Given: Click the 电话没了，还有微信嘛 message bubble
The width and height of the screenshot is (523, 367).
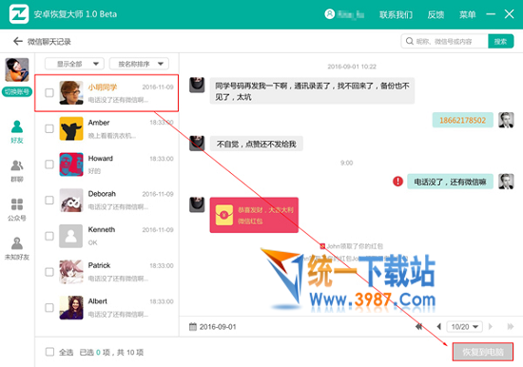Looking at the screenshot, I should point(450,182).
